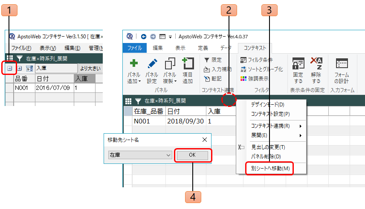Open the 在庫 sheet name dropdown
The height and width of the screenshot is (209, 365).
pos(140,155)
